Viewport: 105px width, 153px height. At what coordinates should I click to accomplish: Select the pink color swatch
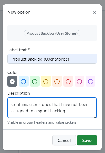pos(79,81)
